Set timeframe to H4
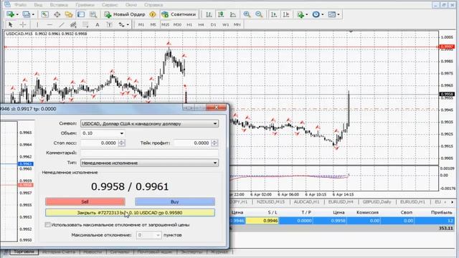 click(201, 24)
